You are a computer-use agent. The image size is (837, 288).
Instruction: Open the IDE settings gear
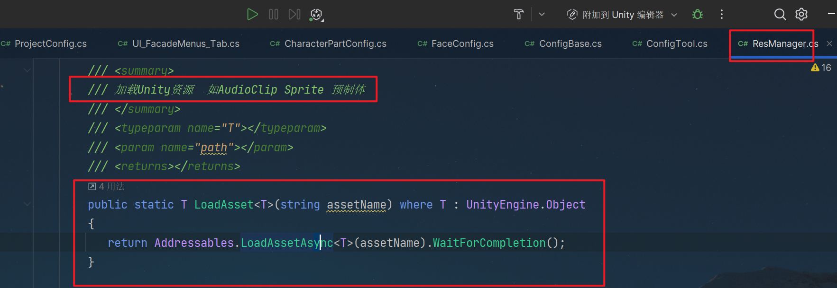tap(801, 15)
